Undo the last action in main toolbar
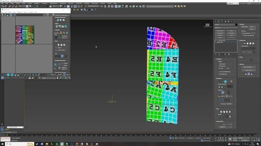 pyautogui.click(x=2, y=6)
